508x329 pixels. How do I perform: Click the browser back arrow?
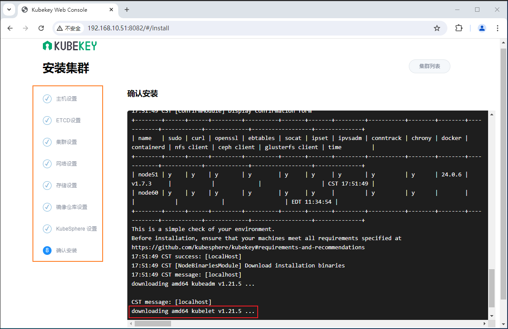tap(10, 28)
